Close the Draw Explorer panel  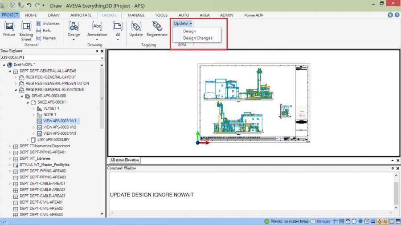pyautogui.click(x=102, y=51)
